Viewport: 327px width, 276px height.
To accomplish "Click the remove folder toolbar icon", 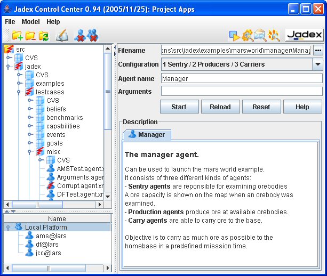I will [x=30, y=35].
